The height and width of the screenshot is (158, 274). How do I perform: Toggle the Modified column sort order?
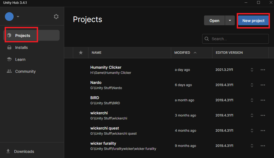click(x=182, y=52)
